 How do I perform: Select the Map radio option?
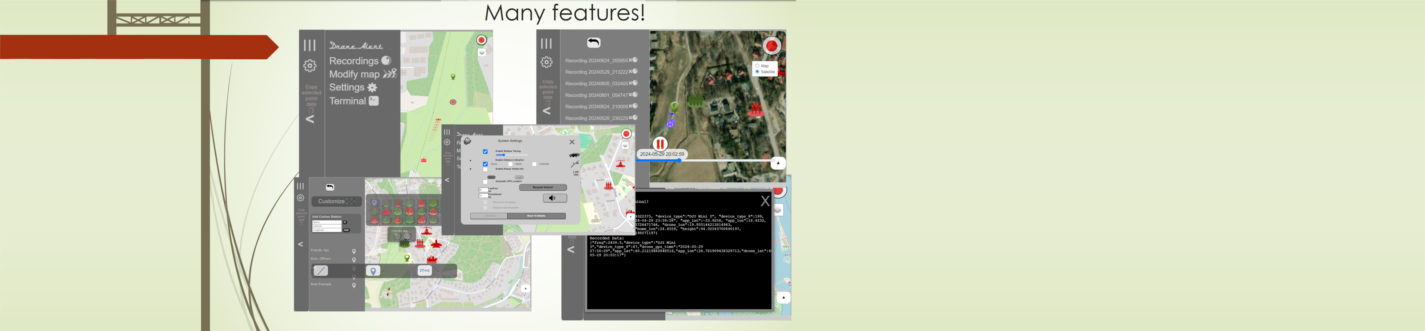click(x=757, y=66)
